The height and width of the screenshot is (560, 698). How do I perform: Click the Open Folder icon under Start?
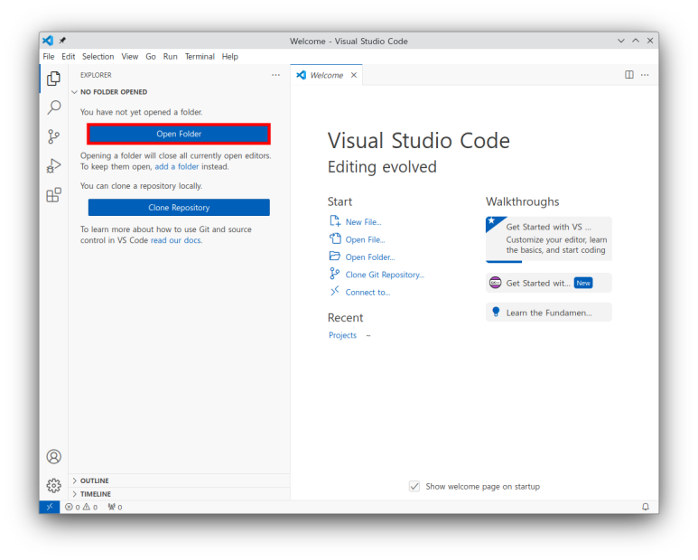[x=335, y=256]
